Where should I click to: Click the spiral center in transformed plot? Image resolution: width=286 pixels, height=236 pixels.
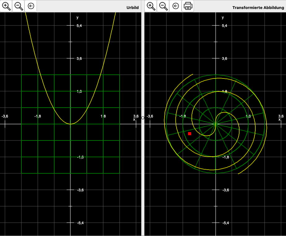coord(215,124)
